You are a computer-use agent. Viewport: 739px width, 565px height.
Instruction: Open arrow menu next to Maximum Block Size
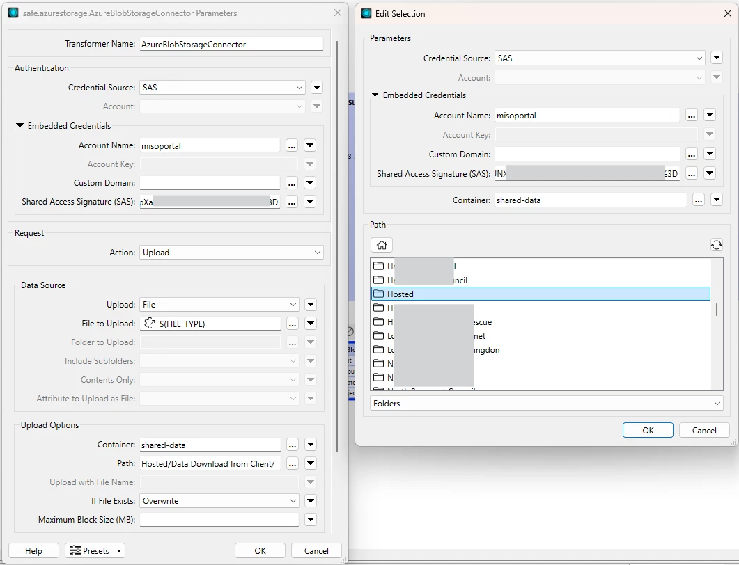tap(311, 519)
